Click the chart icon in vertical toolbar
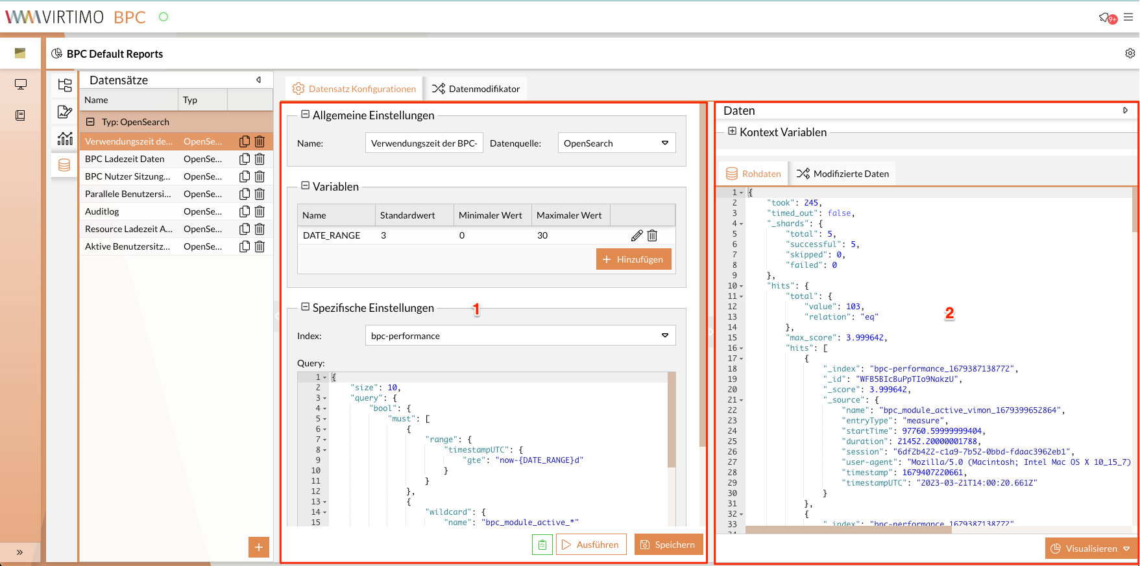The width and height of the screenshot is (1140, 566). [x=65, y=138]
